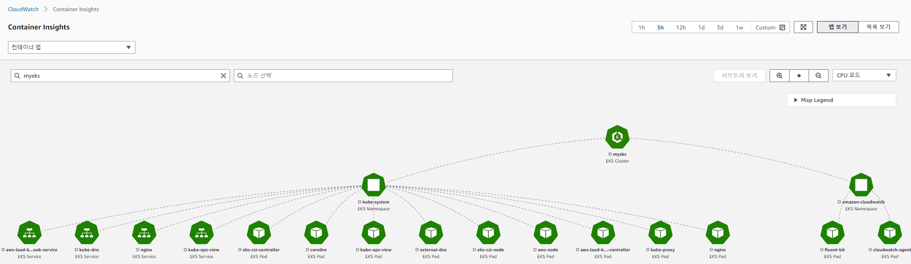Image resolution: width=911 pixels, height=264 pixels.
Task: Open the Custom time range calendar
Action: (770, 27)
